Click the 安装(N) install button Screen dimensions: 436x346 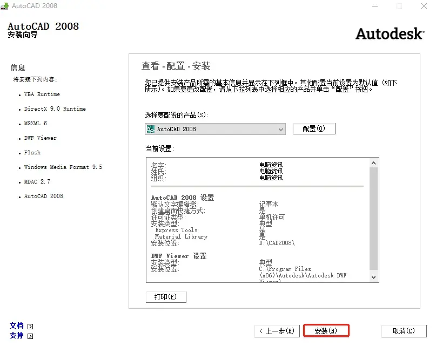point(326,331)
